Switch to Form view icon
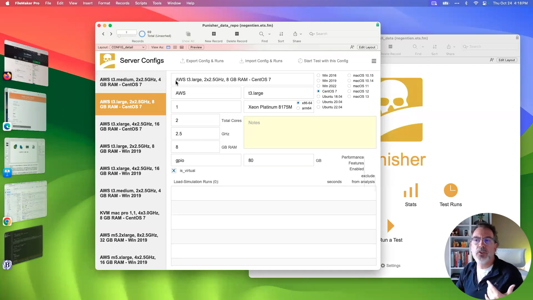533x300 pixels. point(168,47)
